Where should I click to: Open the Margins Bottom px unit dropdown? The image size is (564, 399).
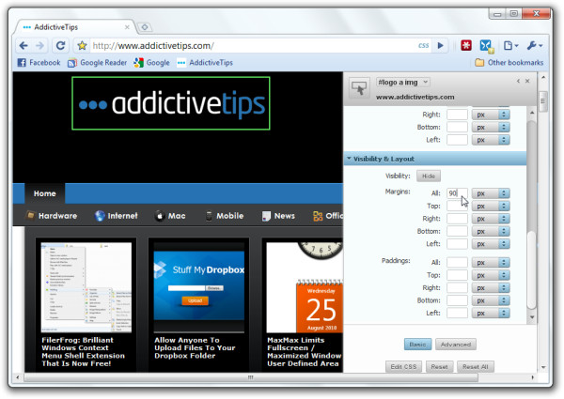[x=491, y=231]
